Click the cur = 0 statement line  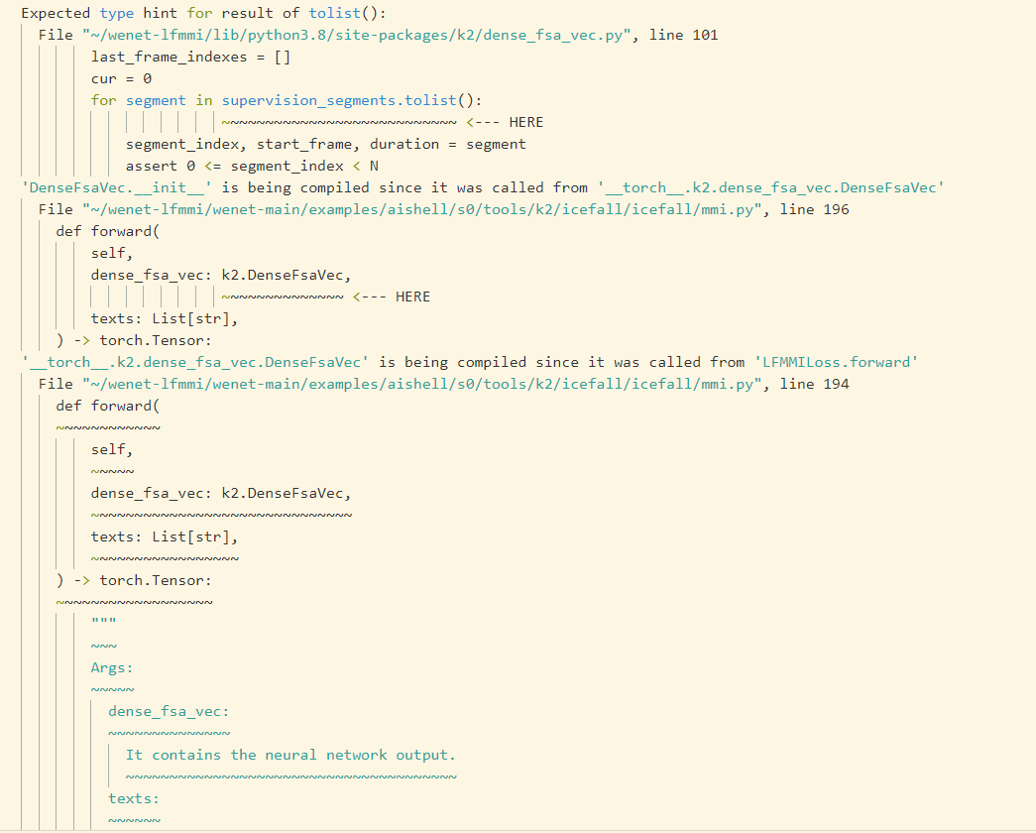click(x=117, y=78)
